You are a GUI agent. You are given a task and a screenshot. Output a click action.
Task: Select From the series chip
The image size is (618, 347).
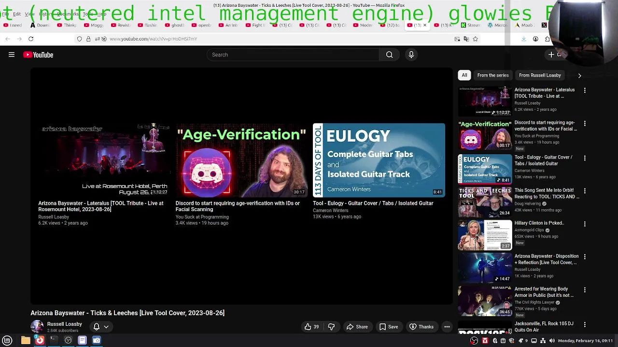[493, 75]
